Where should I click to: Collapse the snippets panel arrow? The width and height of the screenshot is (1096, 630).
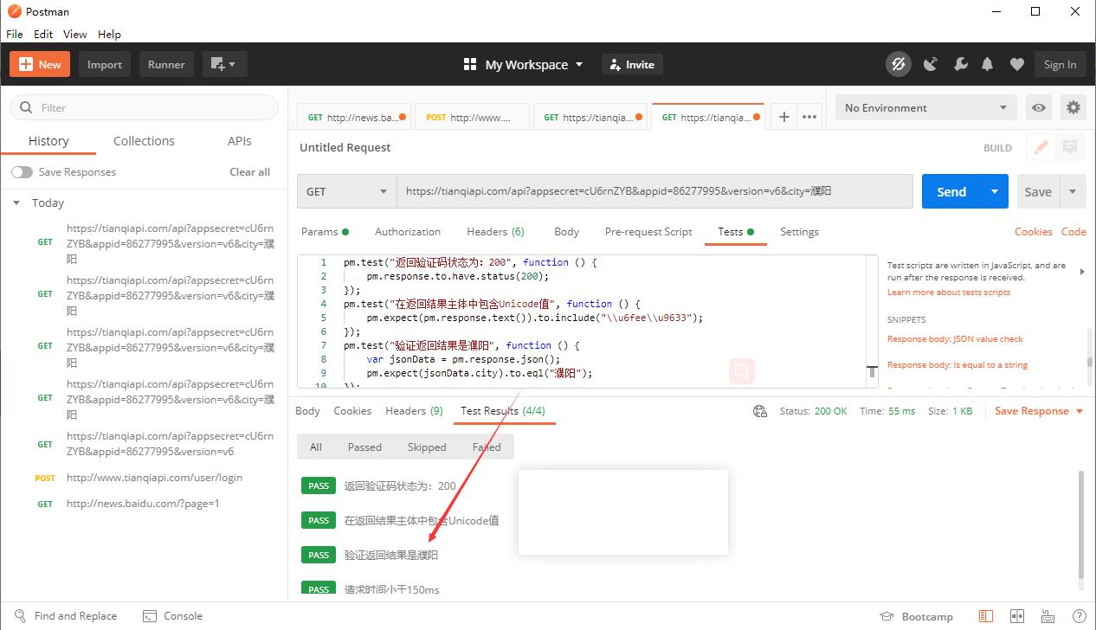tap(1082, 272)
